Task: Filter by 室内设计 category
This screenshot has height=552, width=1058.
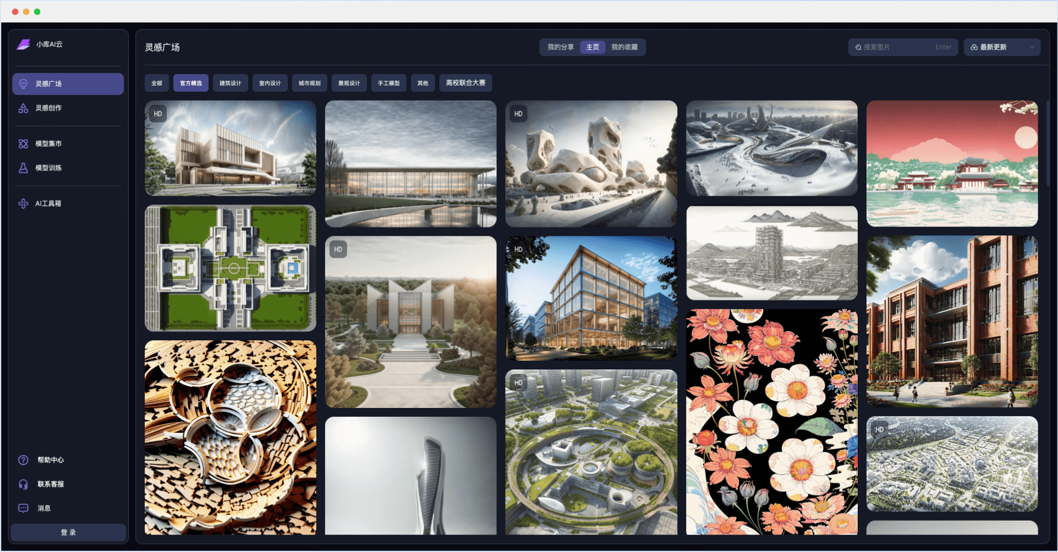Action: 270,84
